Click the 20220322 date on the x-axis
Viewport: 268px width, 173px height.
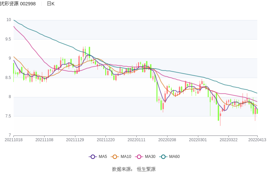pos(228,140)
